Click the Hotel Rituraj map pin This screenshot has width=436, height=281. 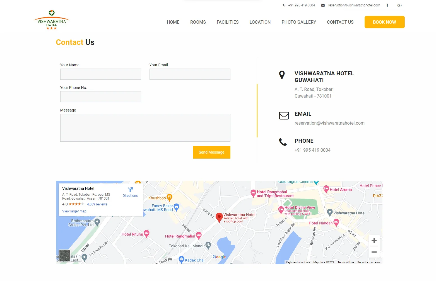pos(146,233)
